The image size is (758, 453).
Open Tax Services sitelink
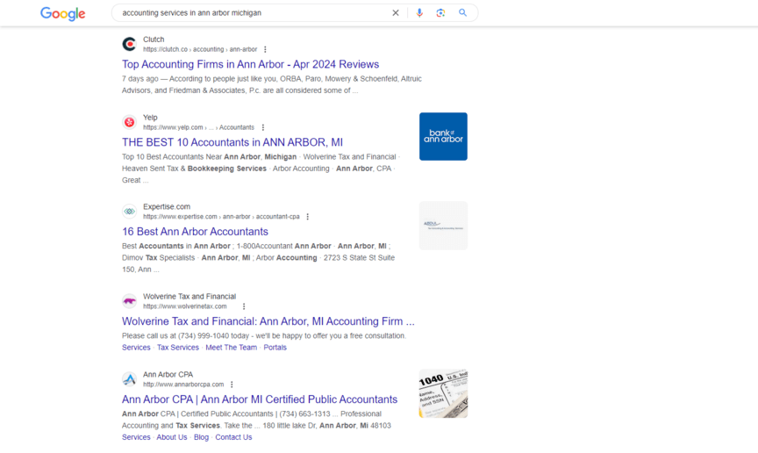tap(178, 348)
